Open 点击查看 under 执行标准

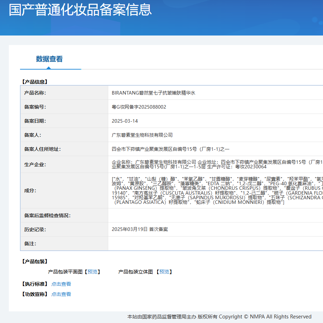(x=61, y=284)
